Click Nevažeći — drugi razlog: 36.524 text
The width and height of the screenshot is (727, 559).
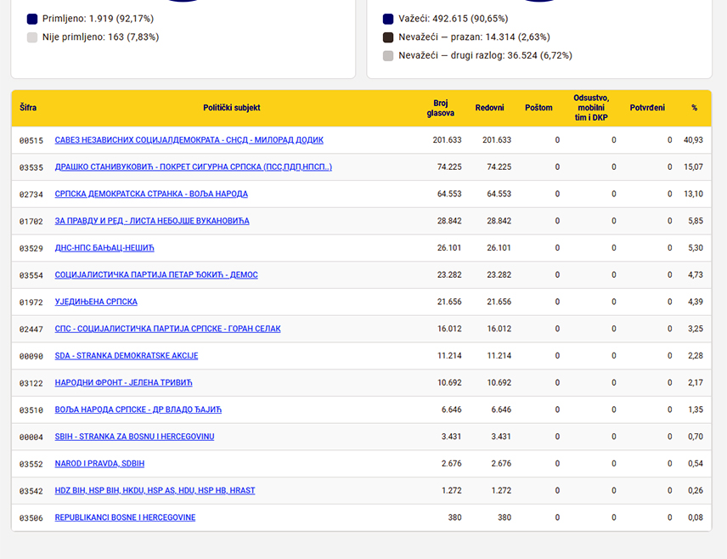coord(486,56)
